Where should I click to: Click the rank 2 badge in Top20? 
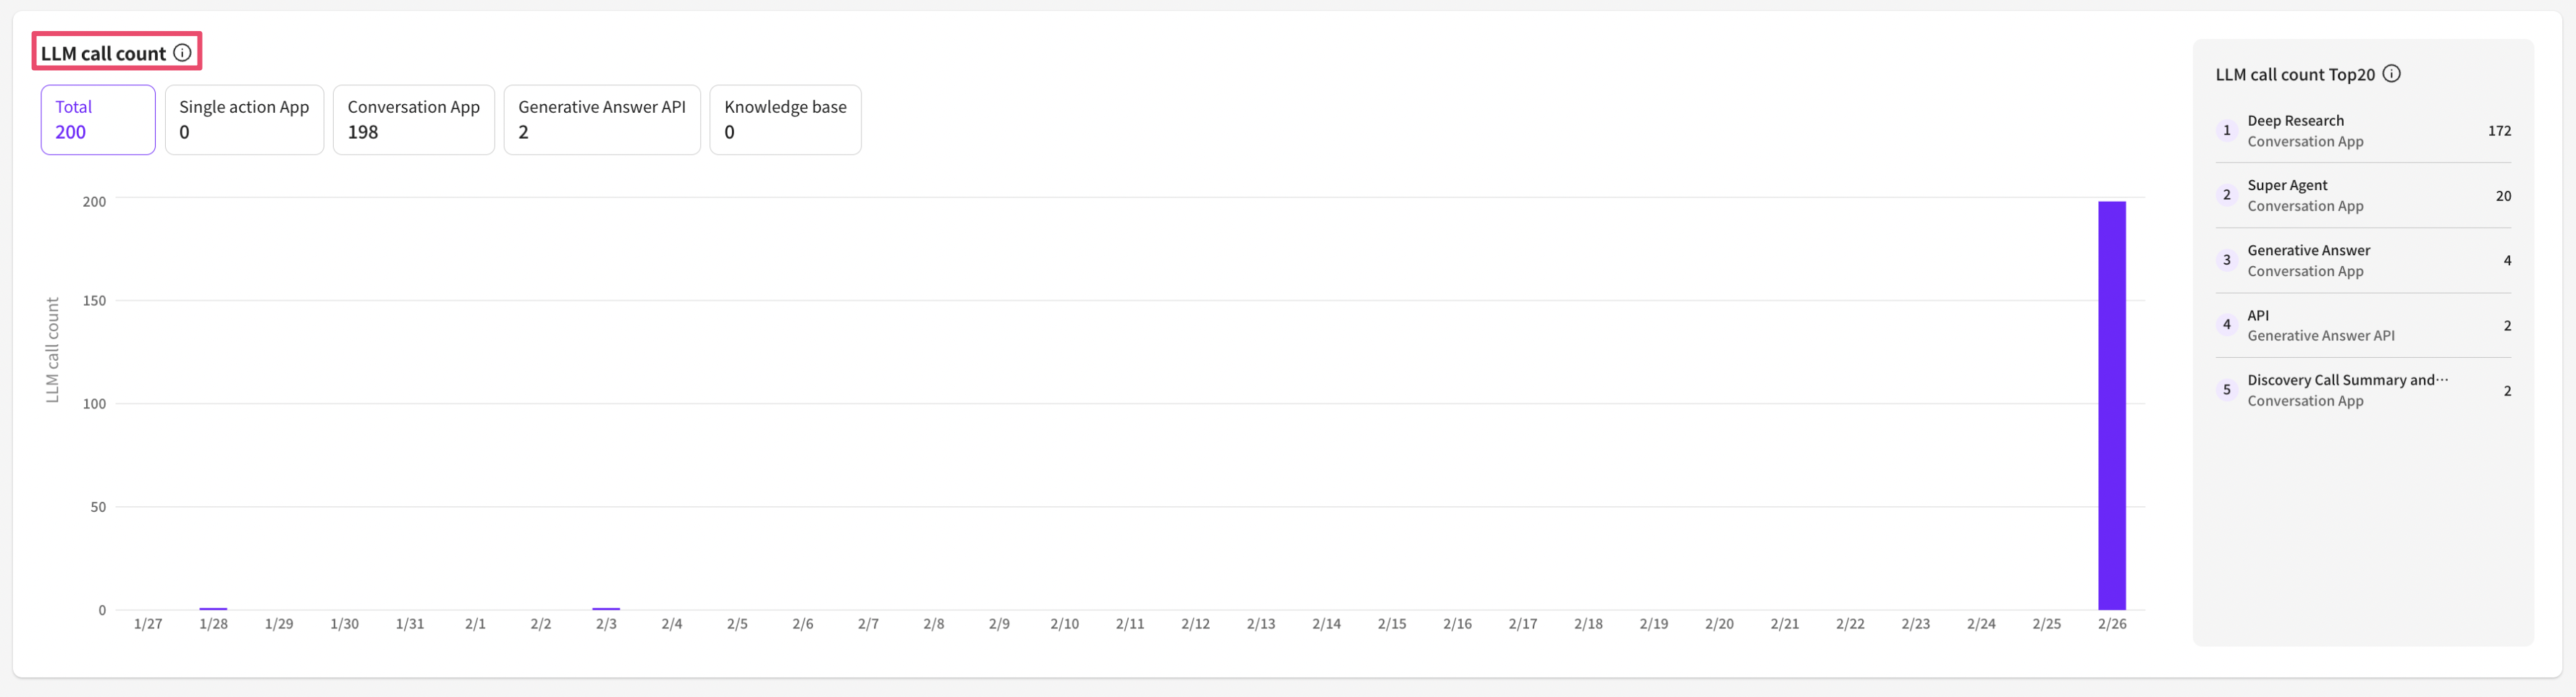2226,196
